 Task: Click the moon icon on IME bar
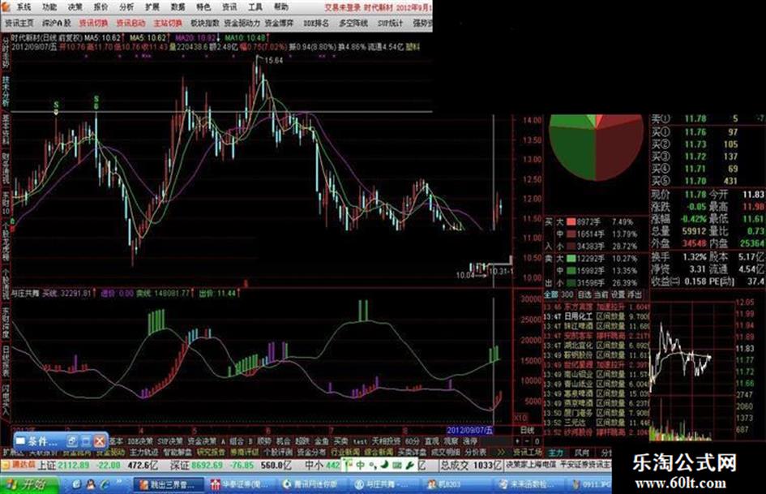384,465
